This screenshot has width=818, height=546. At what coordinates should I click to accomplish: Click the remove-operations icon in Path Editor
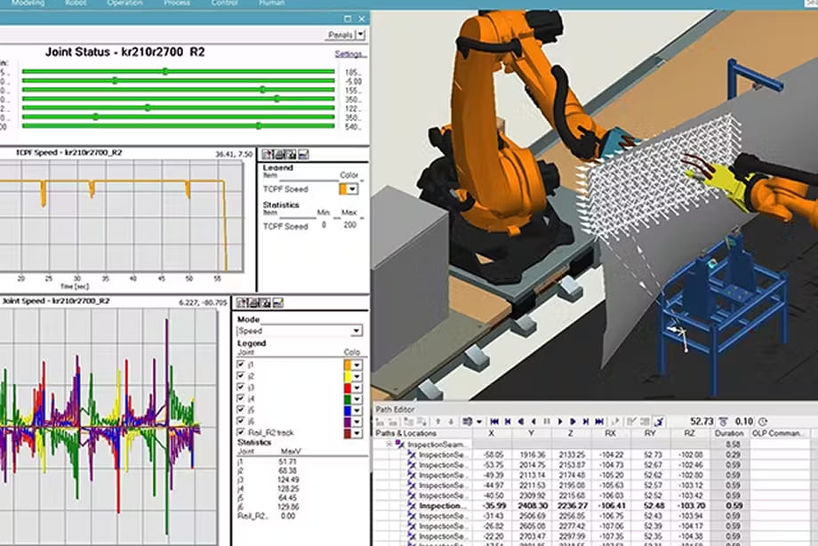(x=393, y=422)
